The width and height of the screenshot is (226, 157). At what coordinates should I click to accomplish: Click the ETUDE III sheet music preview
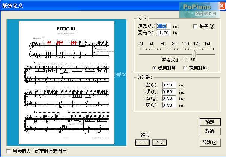[x=67, y=82]
